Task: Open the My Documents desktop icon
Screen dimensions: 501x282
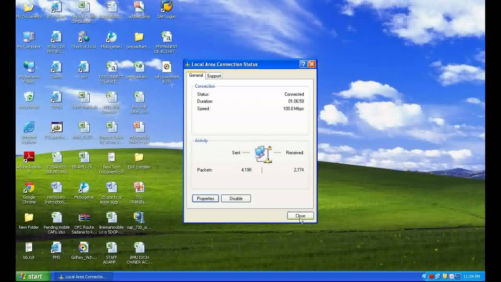Action: click(29, 10)
